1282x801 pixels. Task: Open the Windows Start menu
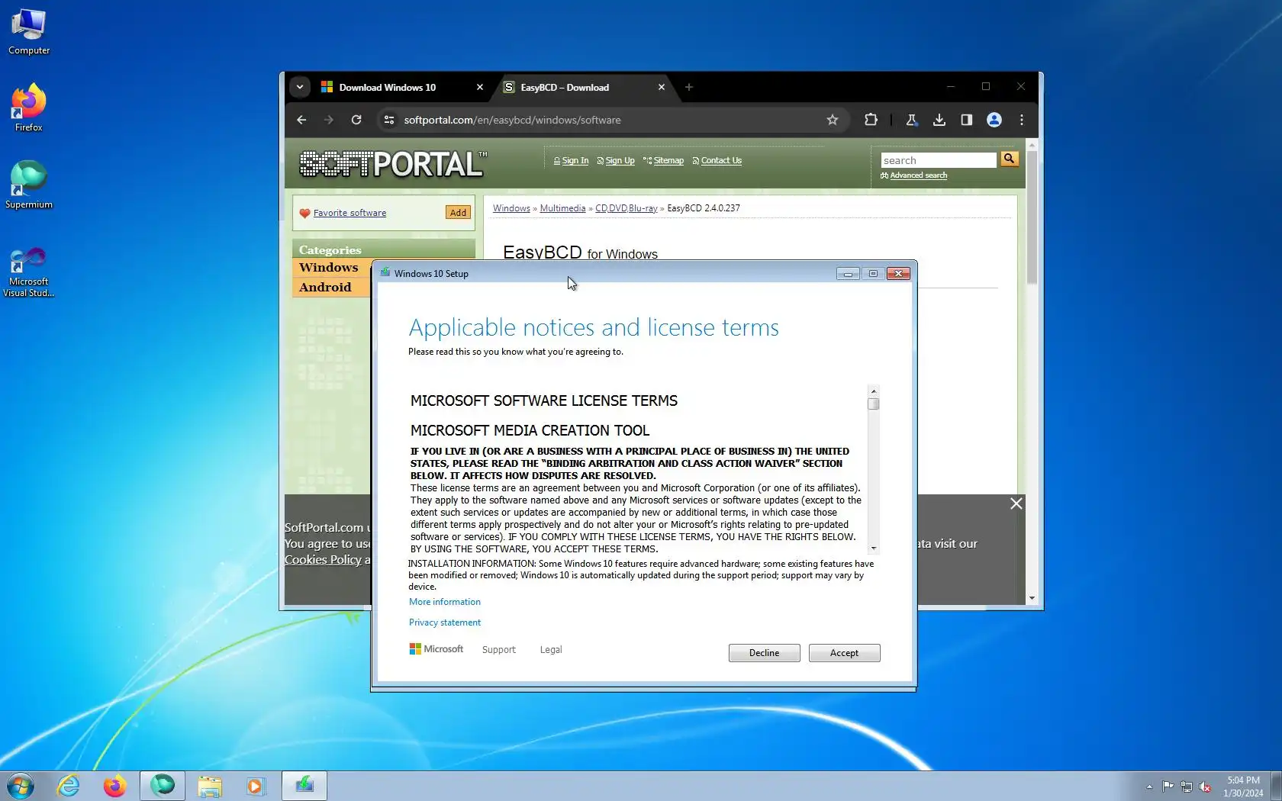click(x=21, y=786)
